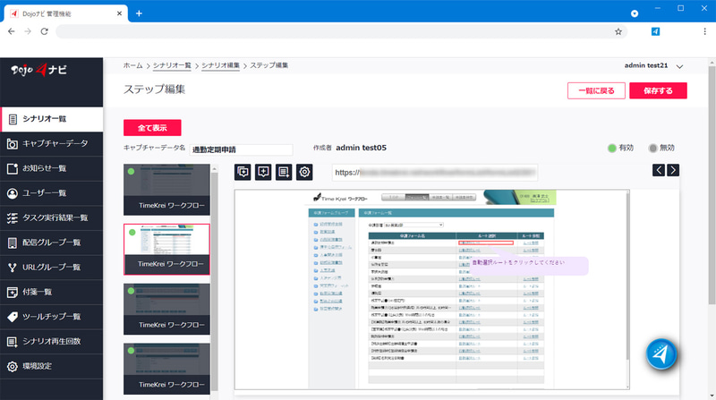
Task: Click the first add-step toolbar icon
Action: pyautogui.click(x=243, y=172)
